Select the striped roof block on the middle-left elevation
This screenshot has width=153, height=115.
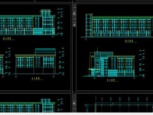(45, 51)
